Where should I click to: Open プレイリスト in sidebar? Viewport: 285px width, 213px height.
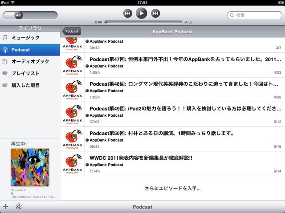[x=30, y=73]
